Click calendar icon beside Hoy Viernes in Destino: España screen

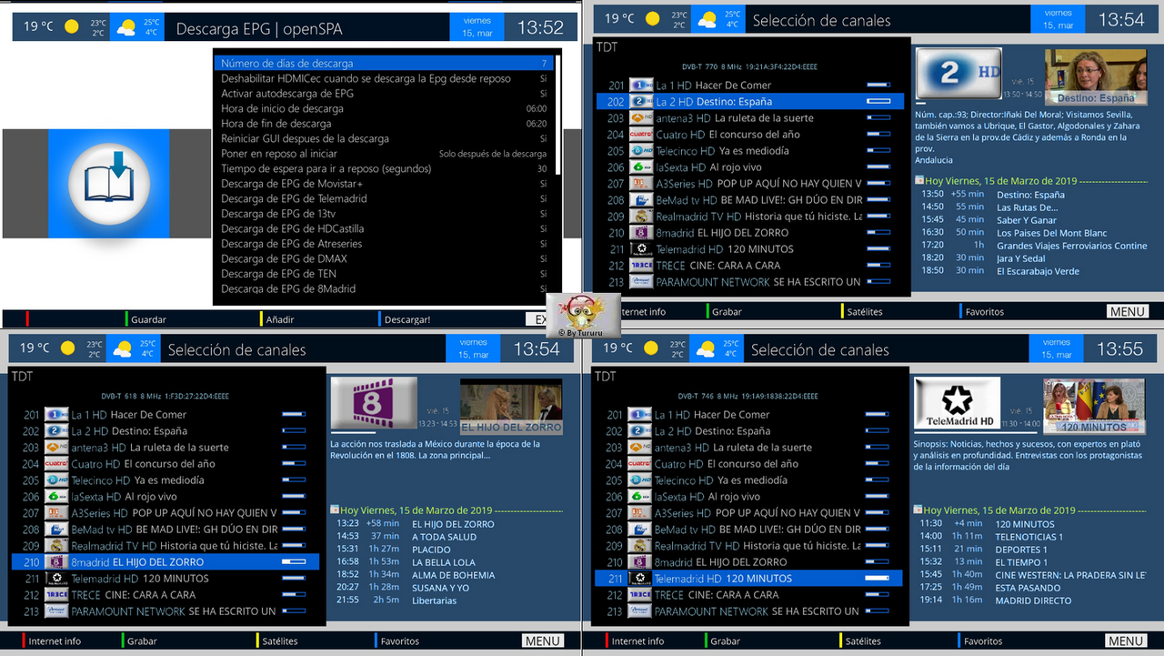pyautogui.click(x=919, y=180)
